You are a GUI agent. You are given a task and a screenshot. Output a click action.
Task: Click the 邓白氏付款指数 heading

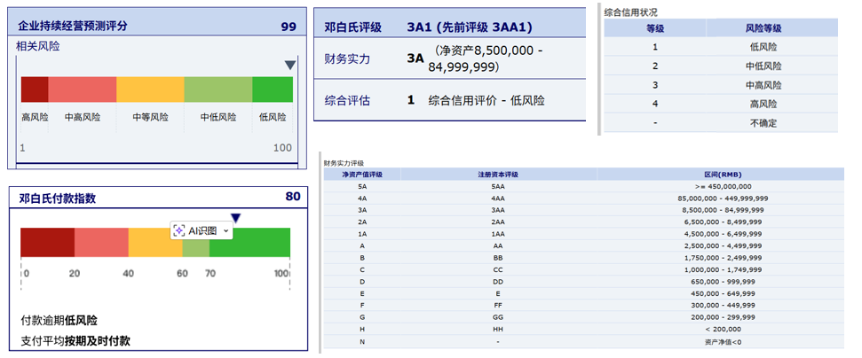tap(57, 198)
